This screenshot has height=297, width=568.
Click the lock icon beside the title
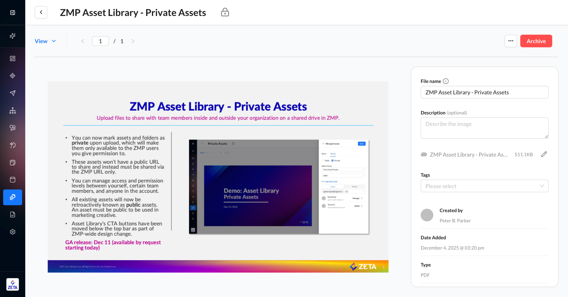(x=225, y=12)
